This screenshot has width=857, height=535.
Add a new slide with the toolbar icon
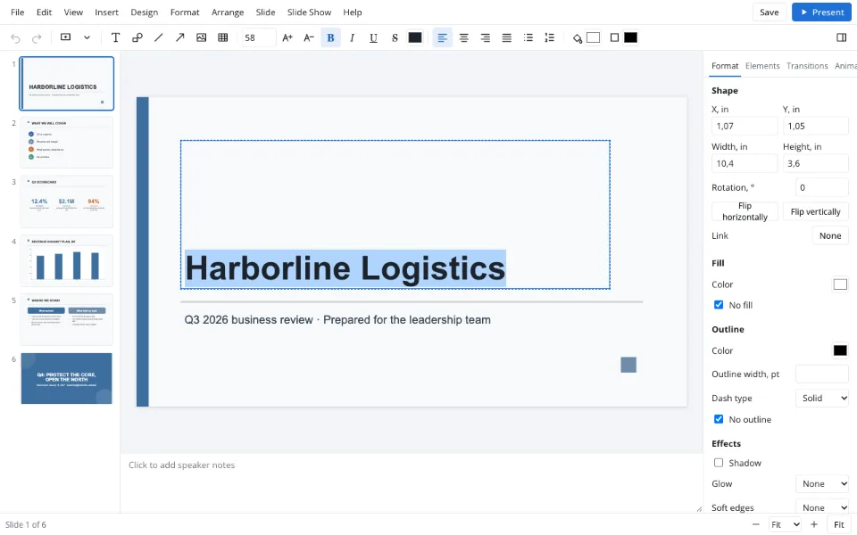click(x=65, y=37)
